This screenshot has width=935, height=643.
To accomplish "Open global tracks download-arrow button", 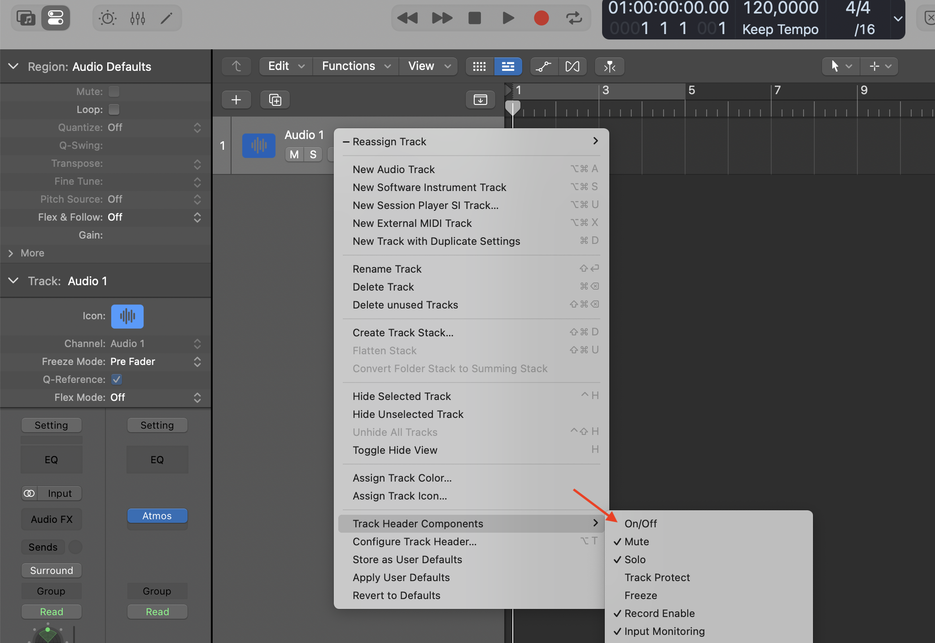I will (481, 100).
